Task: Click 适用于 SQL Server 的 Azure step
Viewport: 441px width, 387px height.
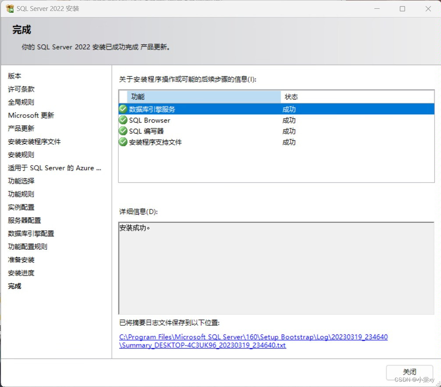Action: tap(54, 168)
